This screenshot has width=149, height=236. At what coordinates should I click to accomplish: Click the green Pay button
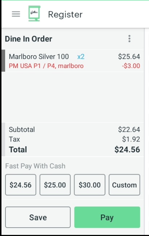click(x=107, y=217)
